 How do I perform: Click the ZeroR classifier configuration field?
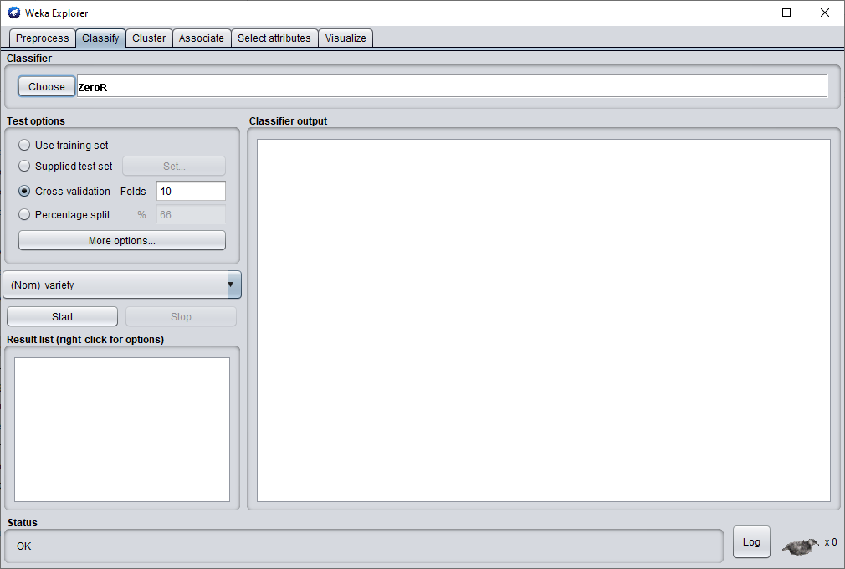pos(452,86)
